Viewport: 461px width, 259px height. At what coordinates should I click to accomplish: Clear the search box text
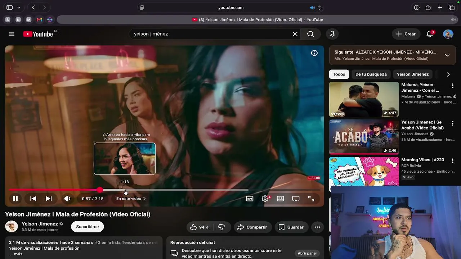[x=295, y=34]
